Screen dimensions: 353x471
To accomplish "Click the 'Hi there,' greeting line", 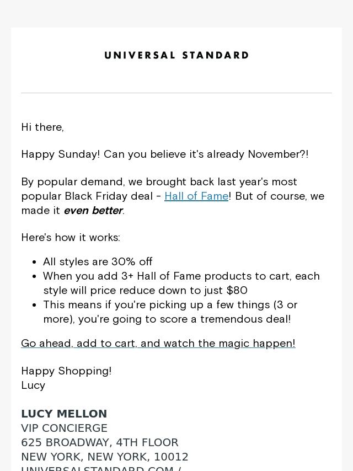I will point(42,127).
